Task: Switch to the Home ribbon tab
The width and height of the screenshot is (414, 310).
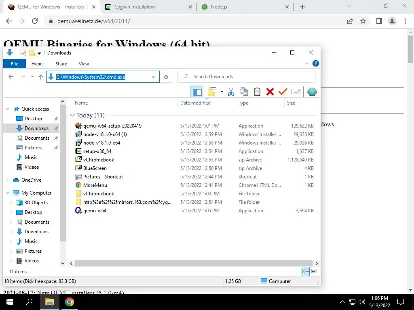Action: 38,64
